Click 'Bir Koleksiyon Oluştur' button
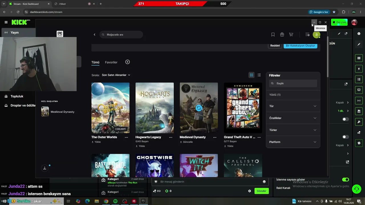 300,46
